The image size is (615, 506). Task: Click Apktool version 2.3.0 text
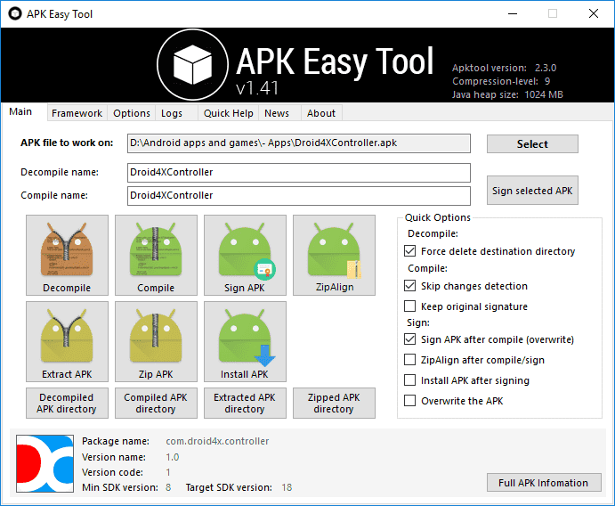[504, 68]
